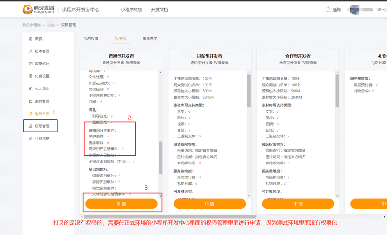Click the horizontal scrollbar right arrow
This screenshot has height=235, width=387.
click(x=384, y=217)
